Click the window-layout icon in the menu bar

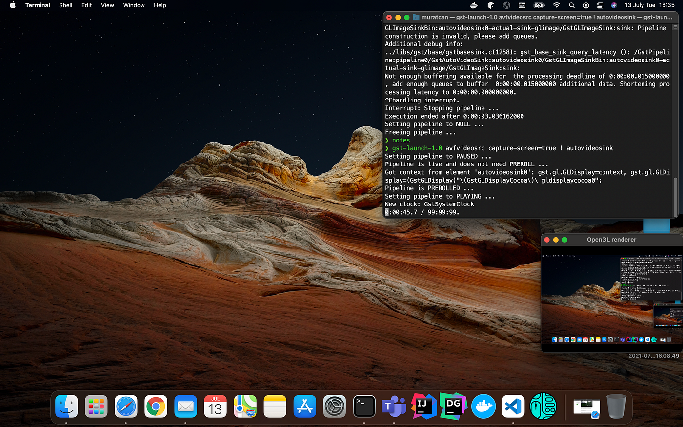(x=522, y=5)
